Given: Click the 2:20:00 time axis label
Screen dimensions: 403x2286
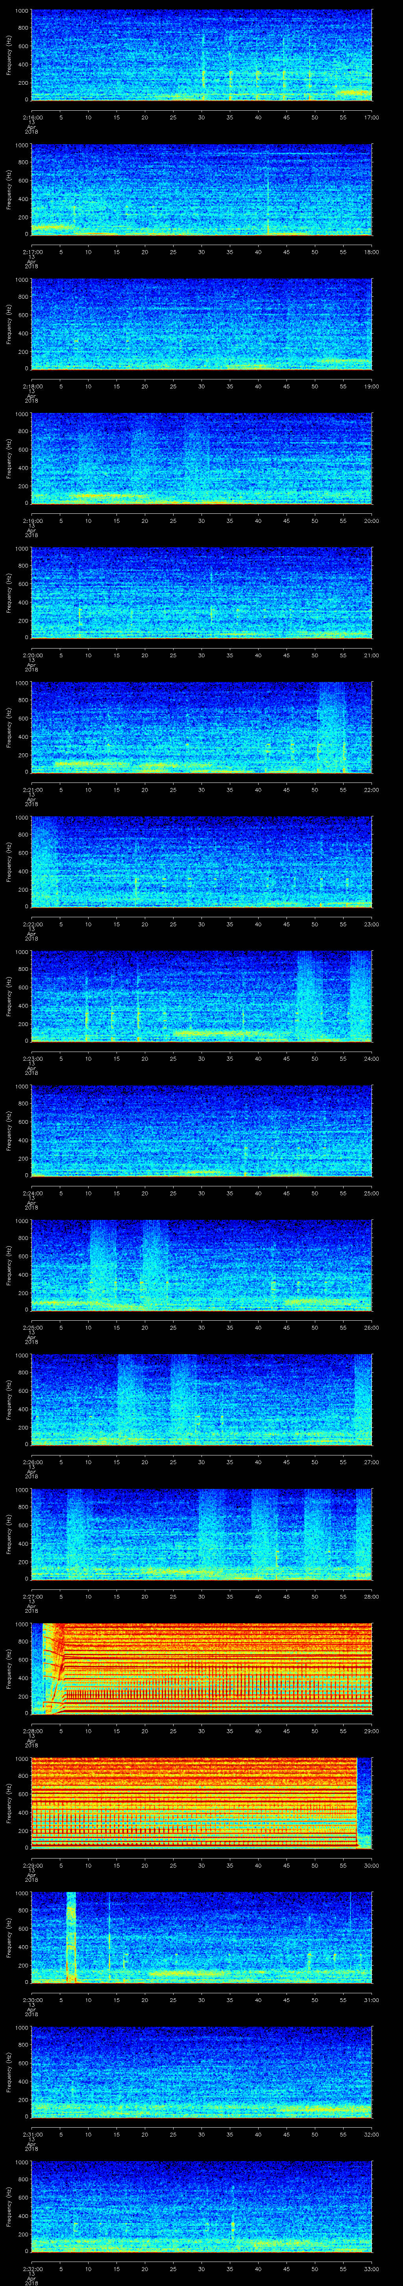Looking at the screenshot, I should point(32,655).
